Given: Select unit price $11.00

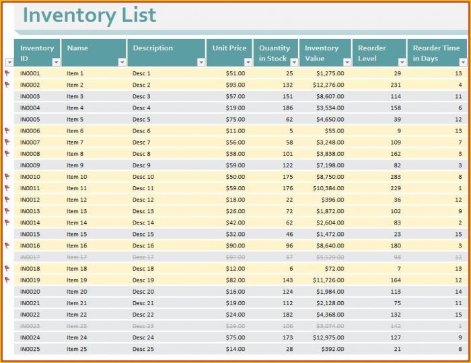Looking at the screenshot, I should (x=235, y=131).
